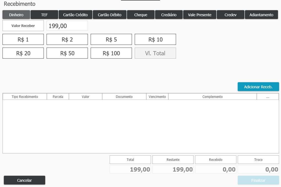Click the Valor Receber amount field
281x187 pixels.
[67, 26]
